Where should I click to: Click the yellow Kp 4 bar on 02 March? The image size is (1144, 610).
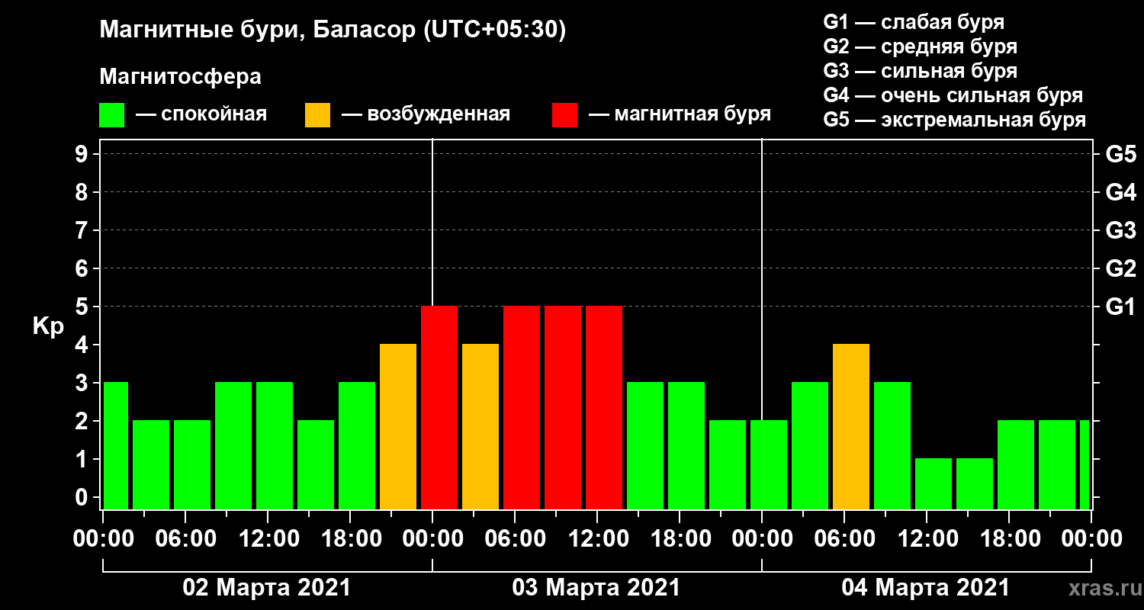coord(398,426)
